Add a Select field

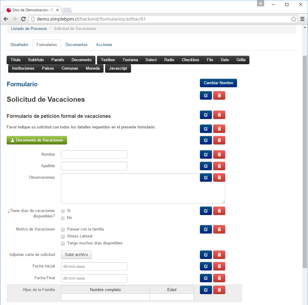click(151, 60)
